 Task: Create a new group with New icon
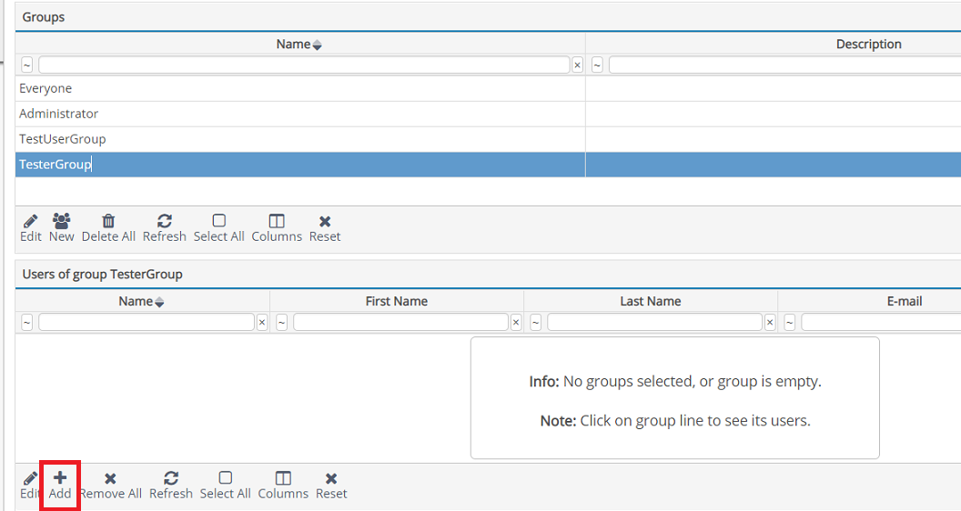[x=62, y=221]
